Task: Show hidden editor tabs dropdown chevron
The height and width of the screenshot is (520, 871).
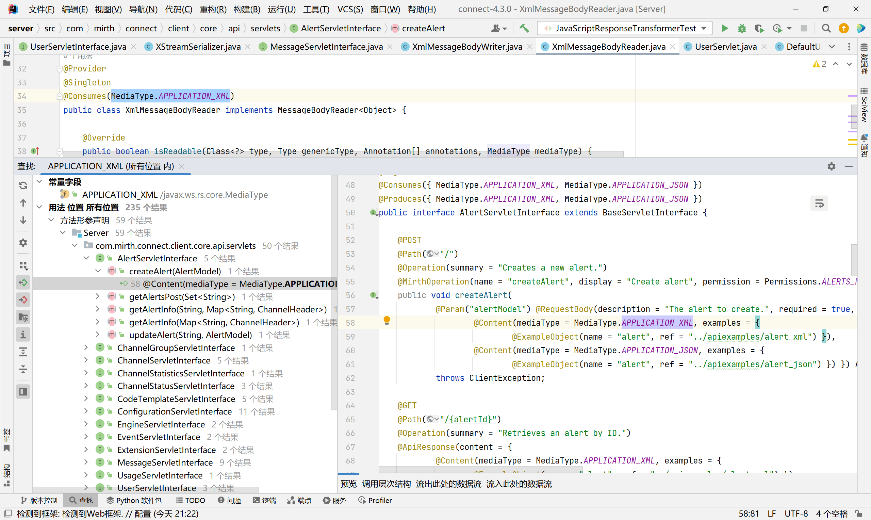Action: 832,47
